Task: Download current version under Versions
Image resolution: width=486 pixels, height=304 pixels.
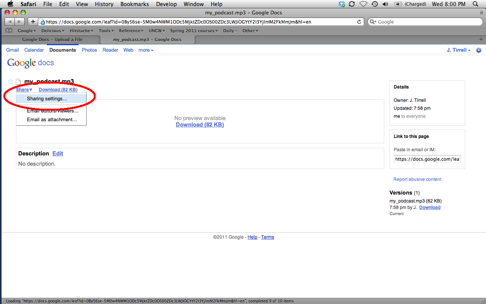Action: [x=430, y=207]
